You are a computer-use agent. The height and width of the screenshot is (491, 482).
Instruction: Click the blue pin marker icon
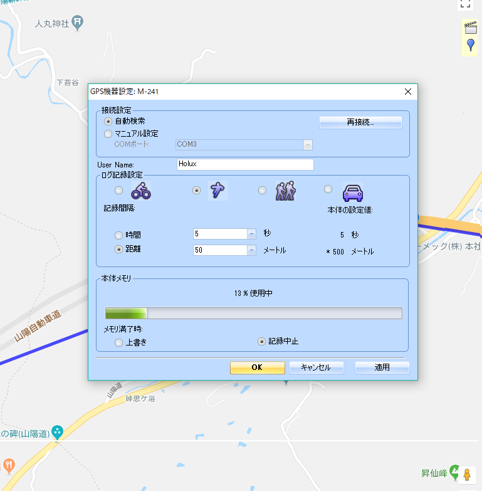[471, 45]
